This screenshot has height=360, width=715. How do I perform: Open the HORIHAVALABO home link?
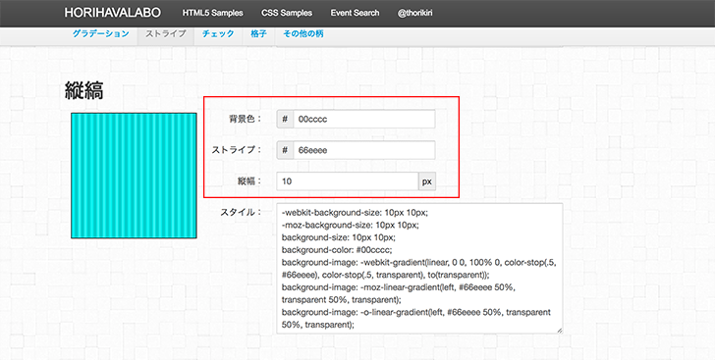(112, 13)
